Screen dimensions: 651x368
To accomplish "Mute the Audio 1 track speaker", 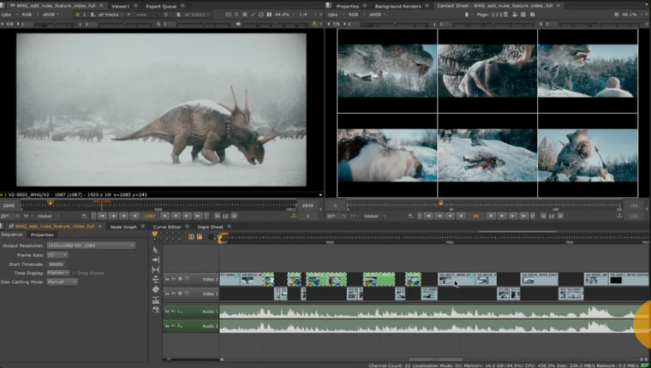I will [x=174, y=312].
